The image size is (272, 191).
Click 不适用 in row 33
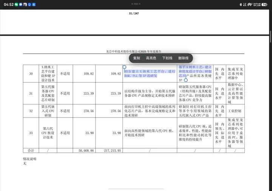65,133
